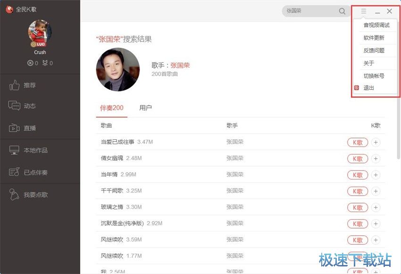This screenshot has height=274, width=401.
Task: Click song title 当年情
Action: pos(109,174)
